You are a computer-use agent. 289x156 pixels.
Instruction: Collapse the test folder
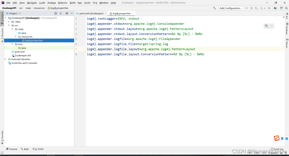[x=12, y=44]
